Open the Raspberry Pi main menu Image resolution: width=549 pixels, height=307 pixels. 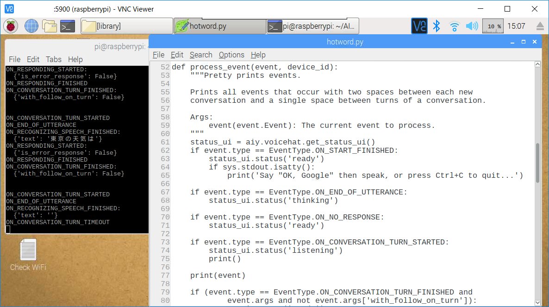pos(11,26)
